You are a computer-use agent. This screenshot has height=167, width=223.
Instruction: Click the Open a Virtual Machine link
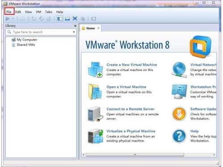[126, 87]
